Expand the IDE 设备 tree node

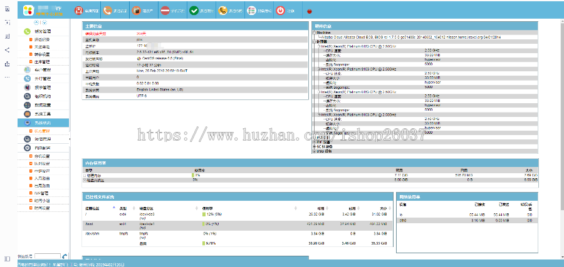tap(314, 142)
